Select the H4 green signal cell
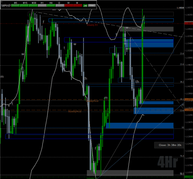The height and width of the screenshot is (179, 193). (51, 6)
